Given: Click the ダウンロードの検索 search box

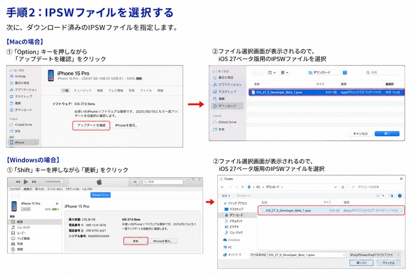Looking at the screenshot, I should [376, 187].
